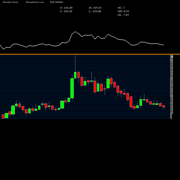The image size is (180, 180).
Task: Select the close value C: 138.50
Action: [x=66, y=12]
